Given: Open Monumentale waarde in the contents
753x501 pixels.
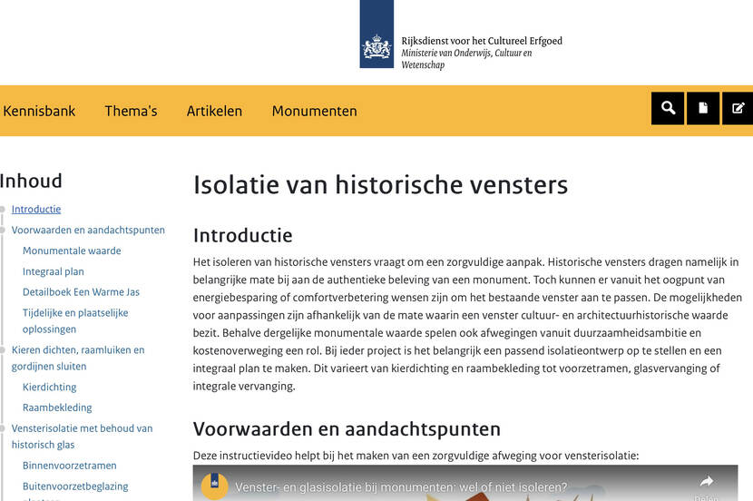Looking at the screenshot, I should click(72, 250).
